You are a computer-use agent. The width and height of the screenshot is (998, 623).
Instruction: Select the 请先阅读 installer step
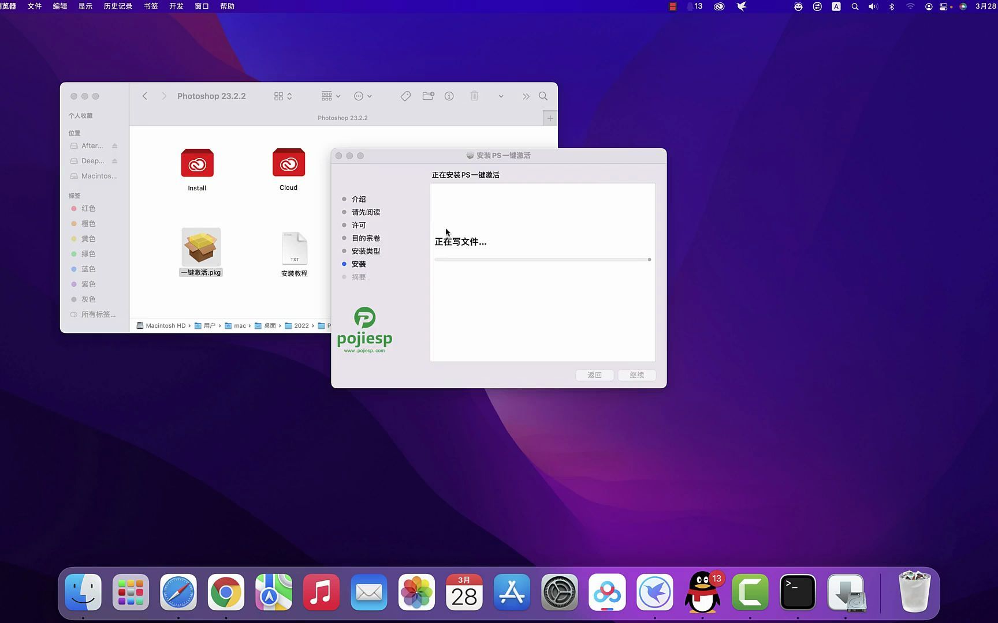coord(366,212)
